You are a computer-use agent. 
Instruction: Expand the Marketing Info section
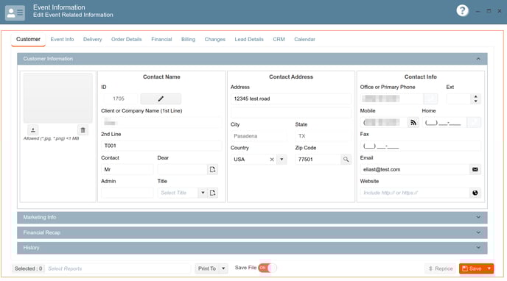[478, 217]
